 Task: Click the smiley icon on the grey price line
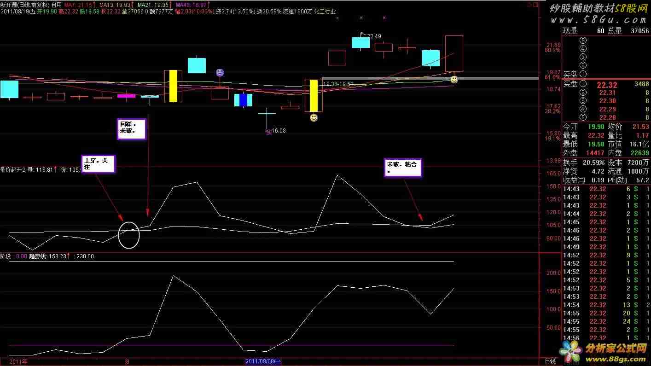[454, 79]
